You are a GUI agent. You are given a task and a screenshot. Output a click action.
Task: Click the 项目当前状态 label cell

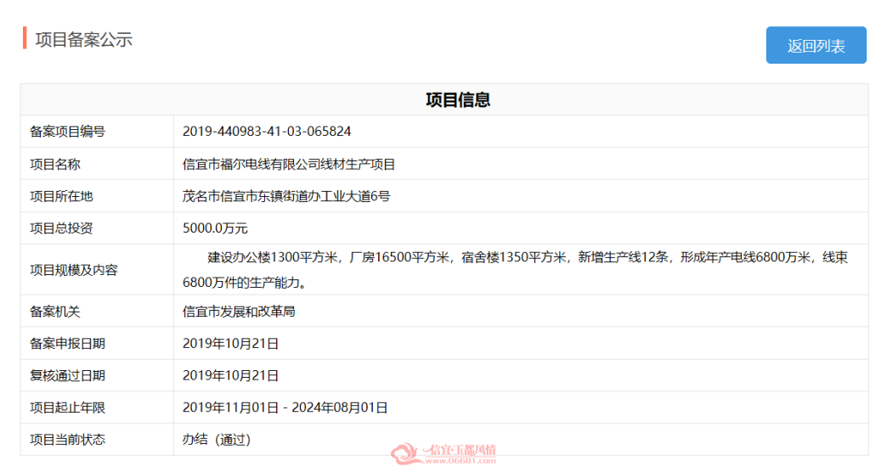[97, 439]
